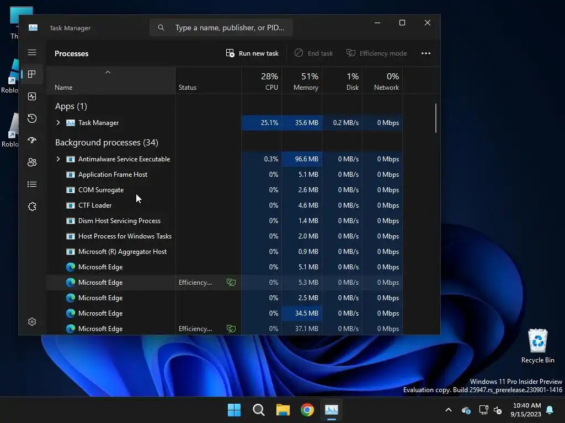This screenshot has height=423, width=565.
Task: Collapse sort arrow above Name column
Action: pos(108,72)
